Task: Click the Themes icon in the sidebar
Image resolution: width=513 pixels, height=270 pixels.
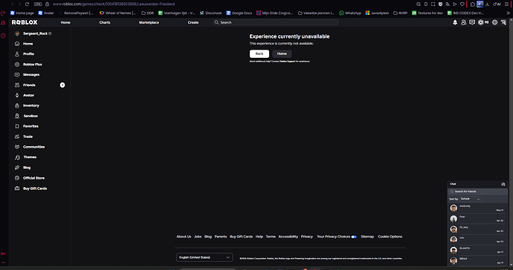Action: (17, 157)
